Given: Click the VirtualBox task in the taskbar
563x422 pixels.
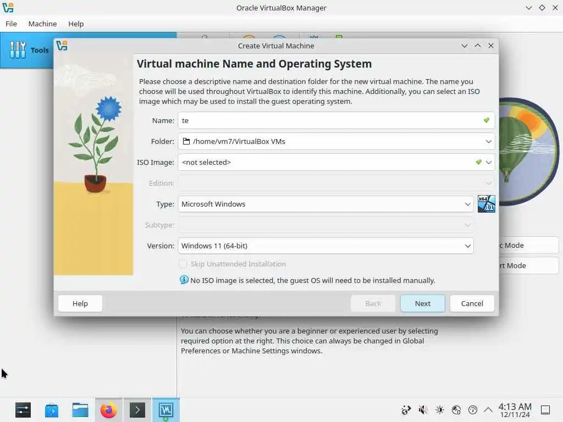Looking at the screenshot, I should coord(166,410).
